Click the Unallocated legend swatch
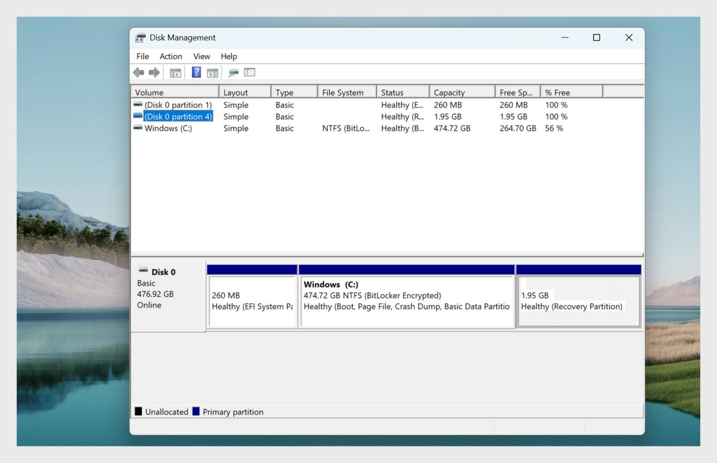Image resolution: width=717 pixels, height=463 pixels. [x=139, y=411]
